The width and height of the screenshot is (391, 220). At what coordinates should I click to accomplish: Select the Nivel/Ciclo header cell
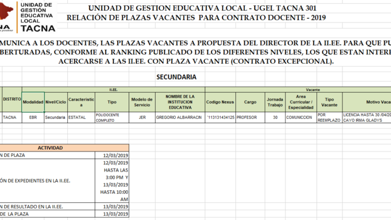click(56, 102)
